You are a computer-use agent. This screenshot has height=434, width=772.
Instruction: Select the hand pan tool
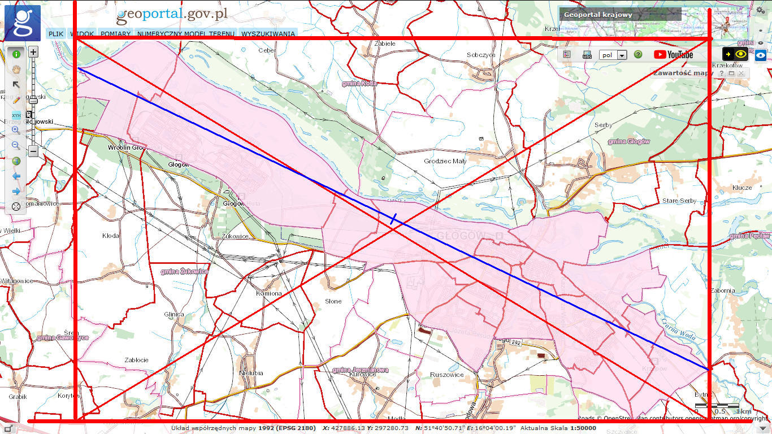tap(16, 70)
